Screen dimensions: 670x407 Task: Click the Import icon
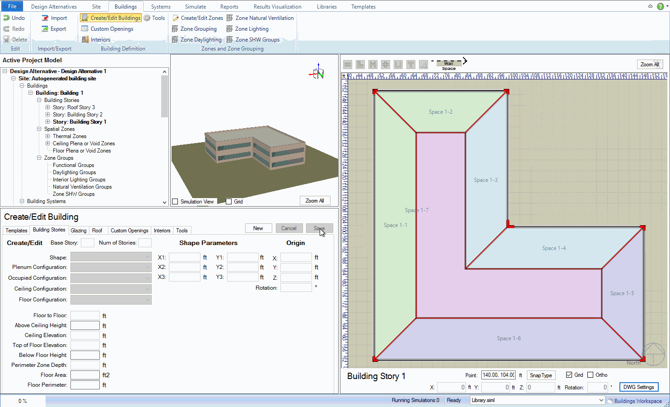pos(45,18)
